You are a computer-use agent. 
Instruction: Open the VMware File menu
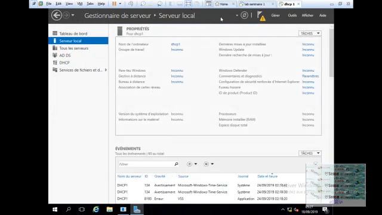pos(49,4)
